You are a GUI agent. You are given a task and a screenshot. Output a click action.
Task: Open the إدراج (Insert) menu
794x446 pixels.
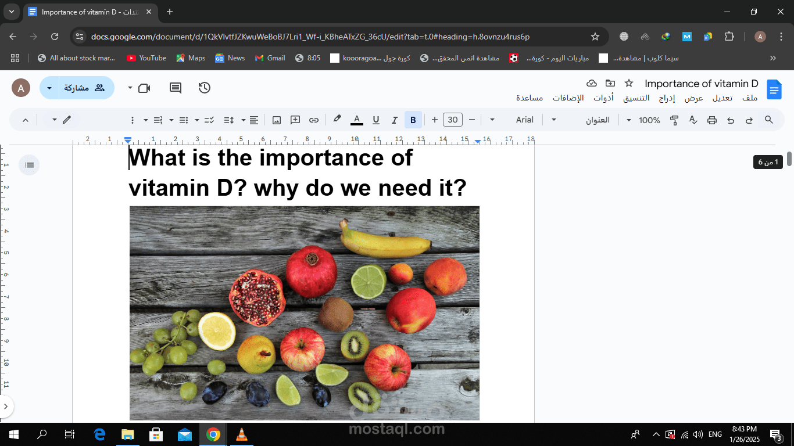666,98
